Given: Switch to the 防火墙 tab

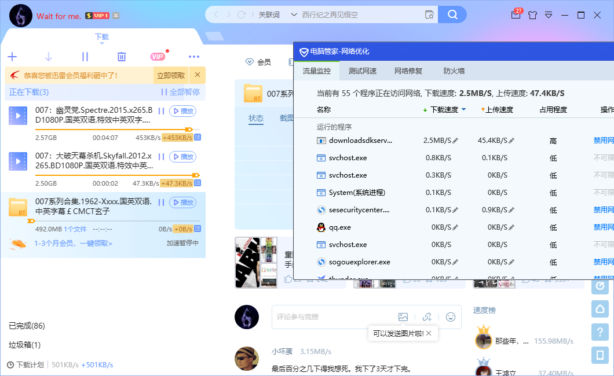Looking at the screenshot, I should [454, 71].
